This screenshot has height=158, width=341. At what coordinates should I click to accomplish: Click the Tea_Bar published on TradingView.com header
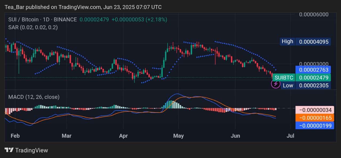pos(83,7)
